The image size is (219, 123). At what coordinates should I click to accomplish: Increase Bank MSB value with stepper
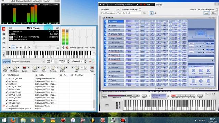[56, 61]
